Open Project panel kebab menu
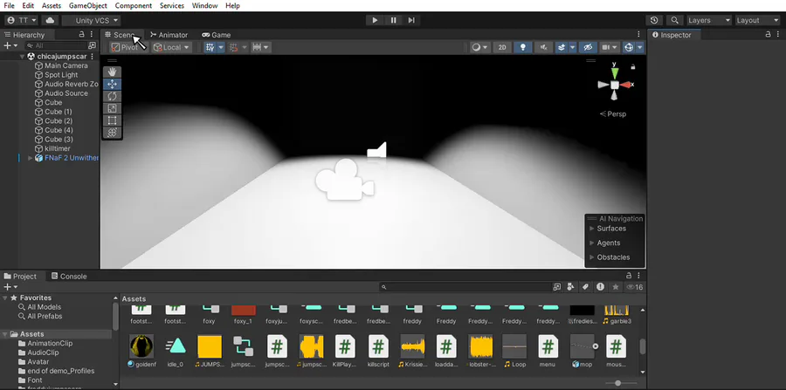Viewport: 786px width, 390px height. pos(638,276)
